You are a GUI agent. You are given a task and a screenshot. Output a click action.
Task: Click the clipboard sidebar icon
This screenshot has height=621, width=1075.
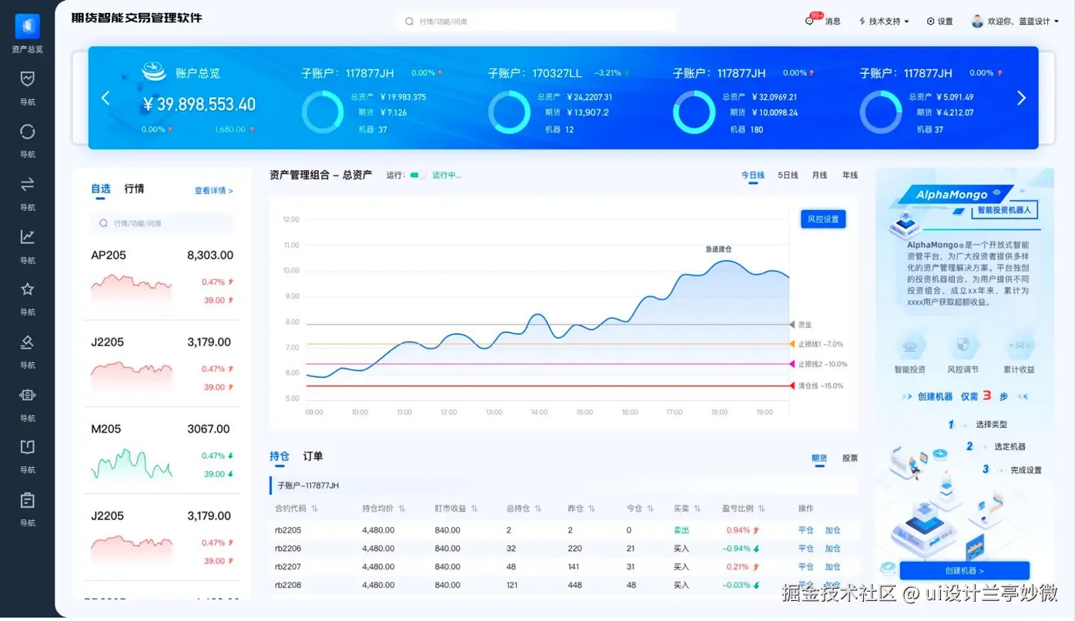pos(28,500)
